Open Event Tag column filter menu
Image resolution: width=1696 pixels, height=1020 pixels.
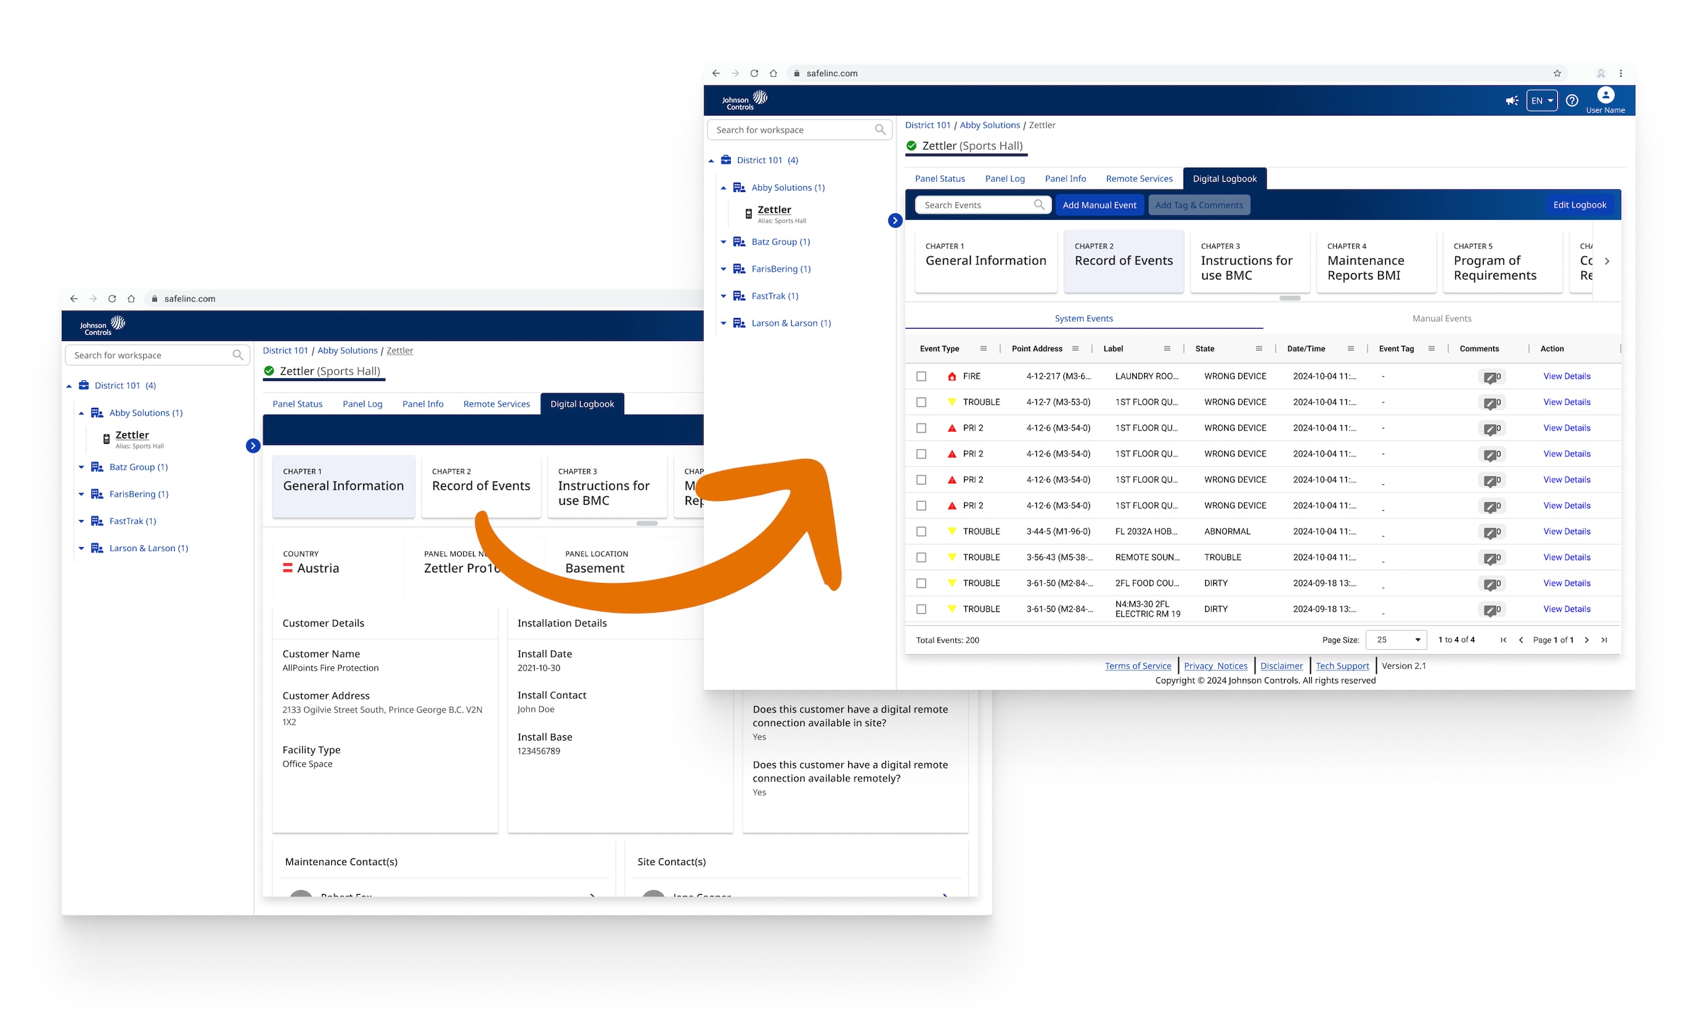(x=1430, y=348)
